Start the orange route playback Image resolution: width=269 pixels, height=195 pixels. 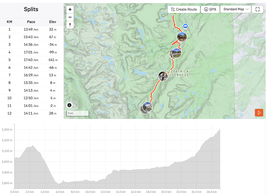point(259,112)
